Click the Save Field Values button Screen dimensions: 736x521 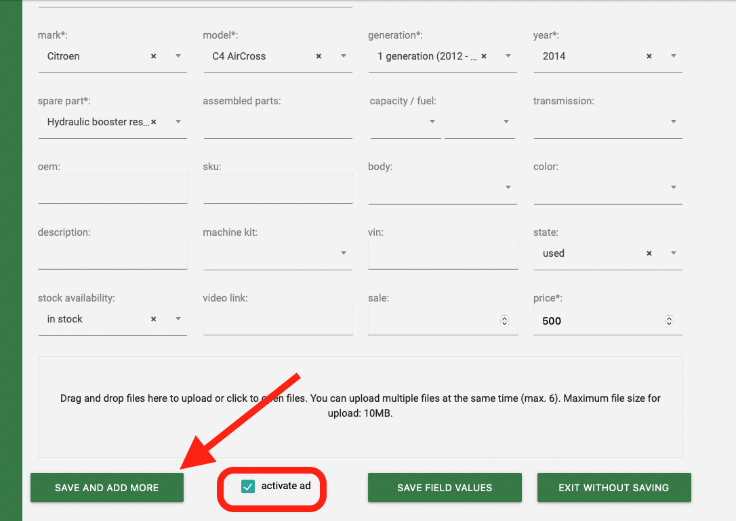pyautogui.click(x=445, y=488)
